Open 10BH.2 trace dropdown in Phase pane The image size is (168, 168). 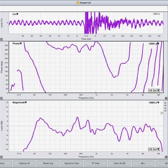[x=154, y=44]
